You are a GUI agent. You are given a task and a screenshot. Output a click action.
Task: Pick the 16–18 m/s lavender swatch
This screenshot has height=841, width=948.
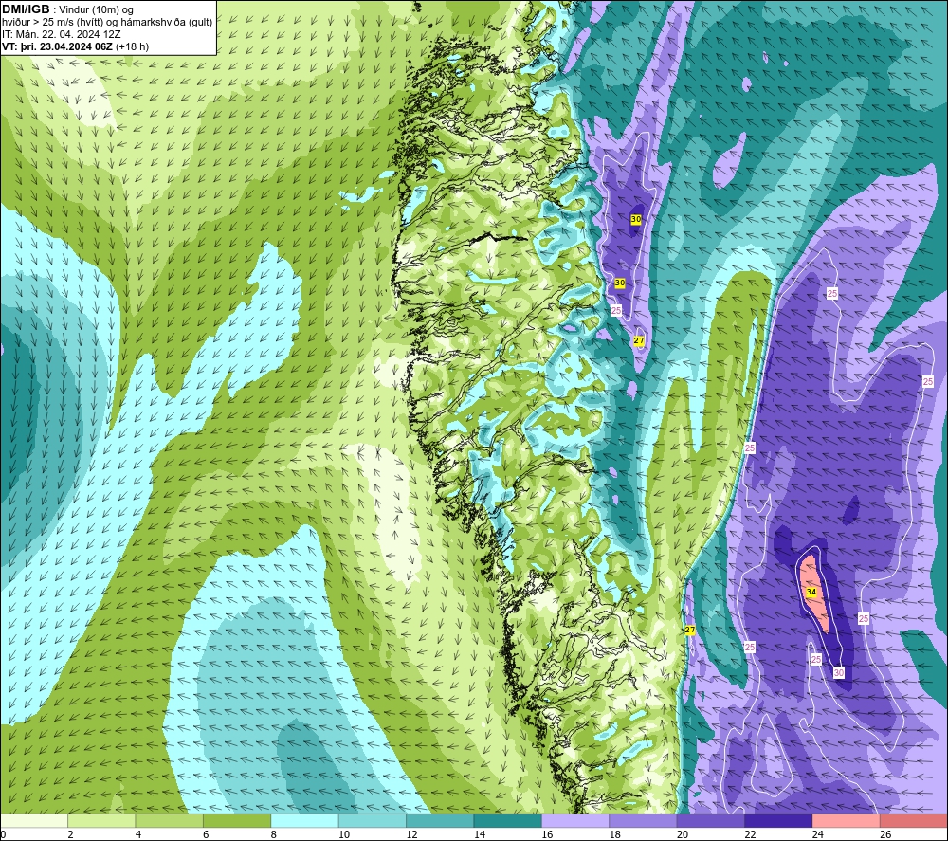click(x=575, y=820)
